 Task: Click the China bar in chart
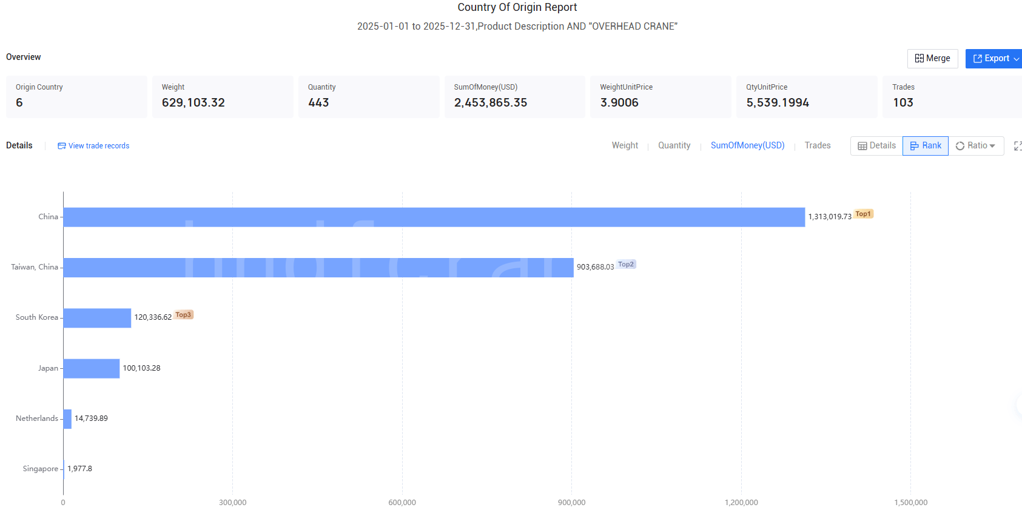(x=434, y=217)
